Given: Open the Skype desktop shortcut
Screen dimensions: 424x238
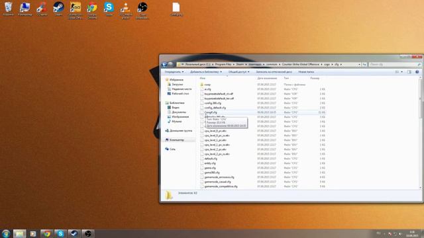Looking at the screenshot, I should (x=109, y=9).
